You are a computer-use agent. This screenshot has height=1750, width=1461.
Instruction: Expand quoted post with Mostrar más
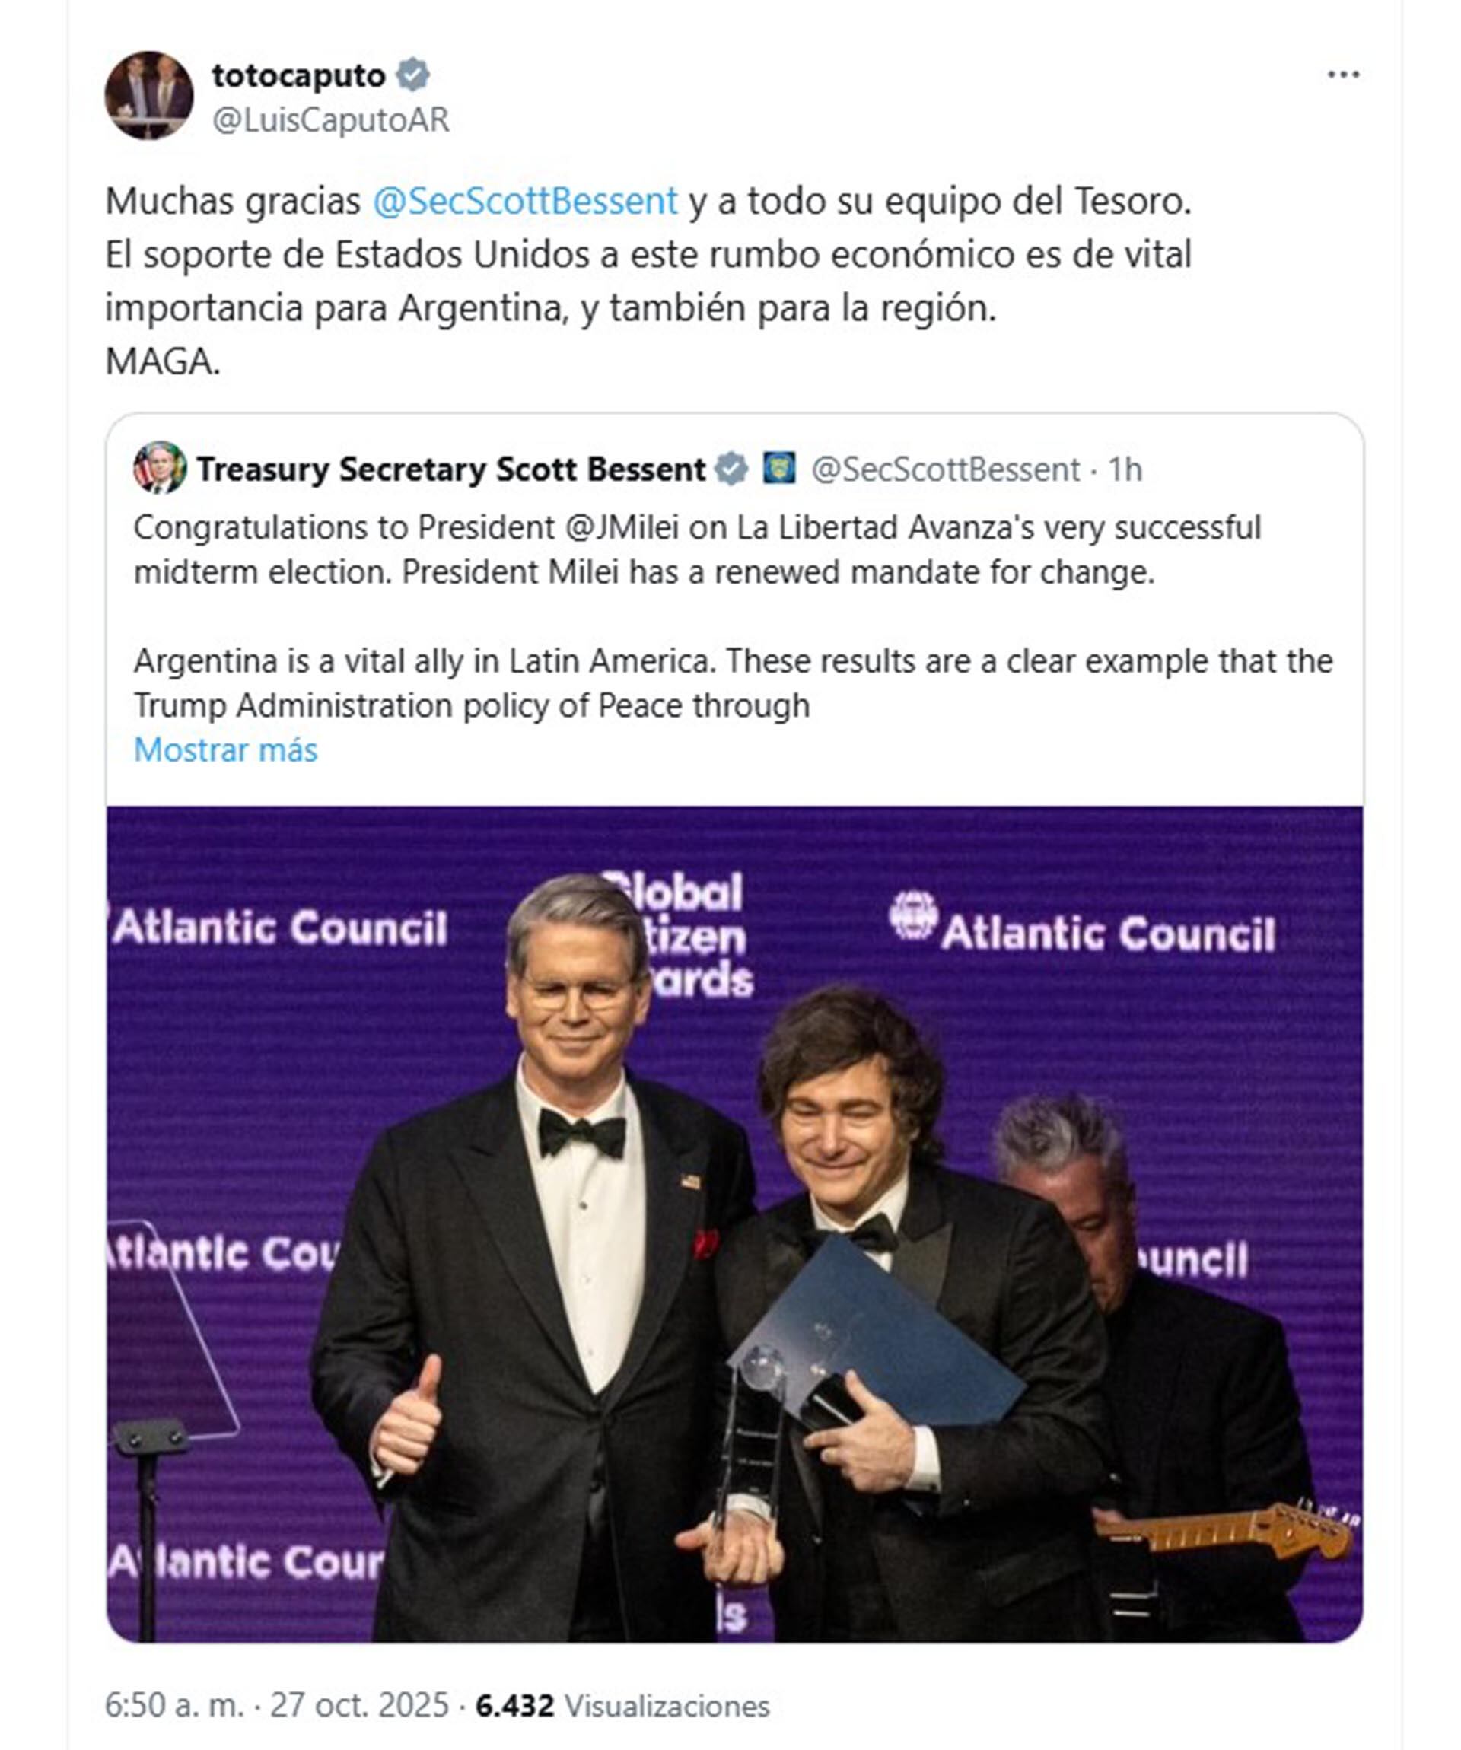226,750
